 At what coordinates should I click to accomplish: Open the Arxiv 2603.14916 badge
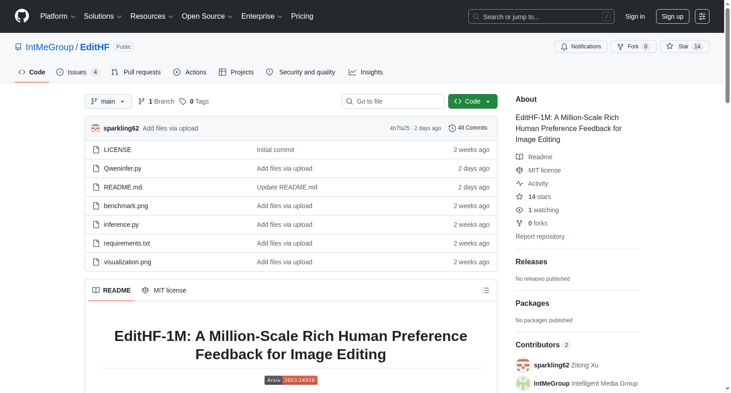point(291,380)
